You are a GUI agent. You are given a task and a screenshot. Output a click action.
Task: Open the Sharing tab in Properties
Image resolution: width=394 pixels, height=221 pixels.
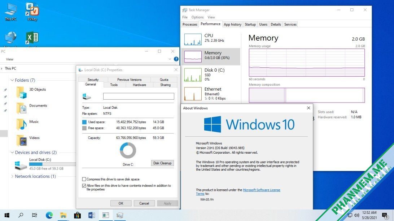coord(165,85)
